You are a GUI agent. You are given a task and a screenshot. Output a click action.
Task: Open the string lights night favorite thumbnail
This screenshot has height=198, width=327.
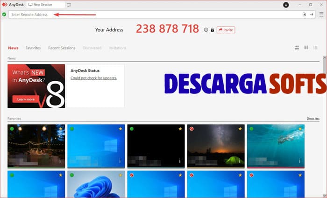[x=36, y=146]
